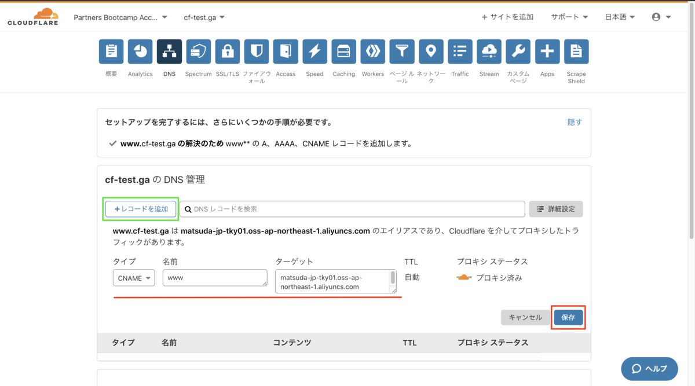Open the SSL/TLS padlock icon
Image resolution: width=695 pixels, height=386 pixels.
[228, 52]
